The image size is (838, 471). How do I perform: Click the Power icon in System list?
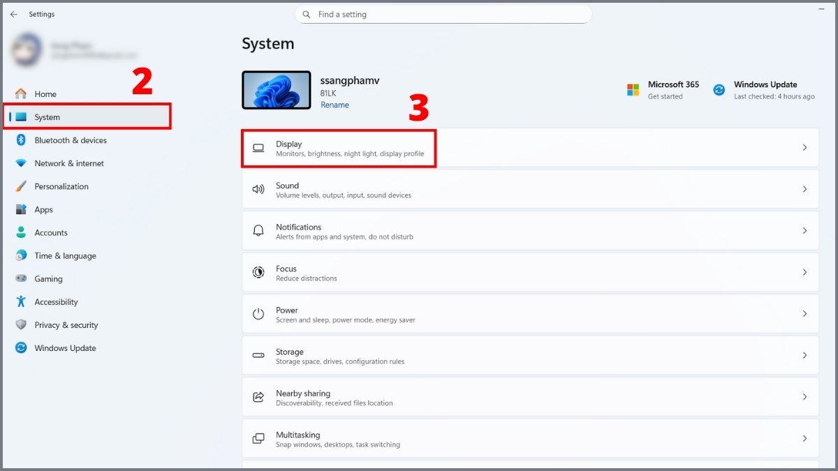pos(258,314)
